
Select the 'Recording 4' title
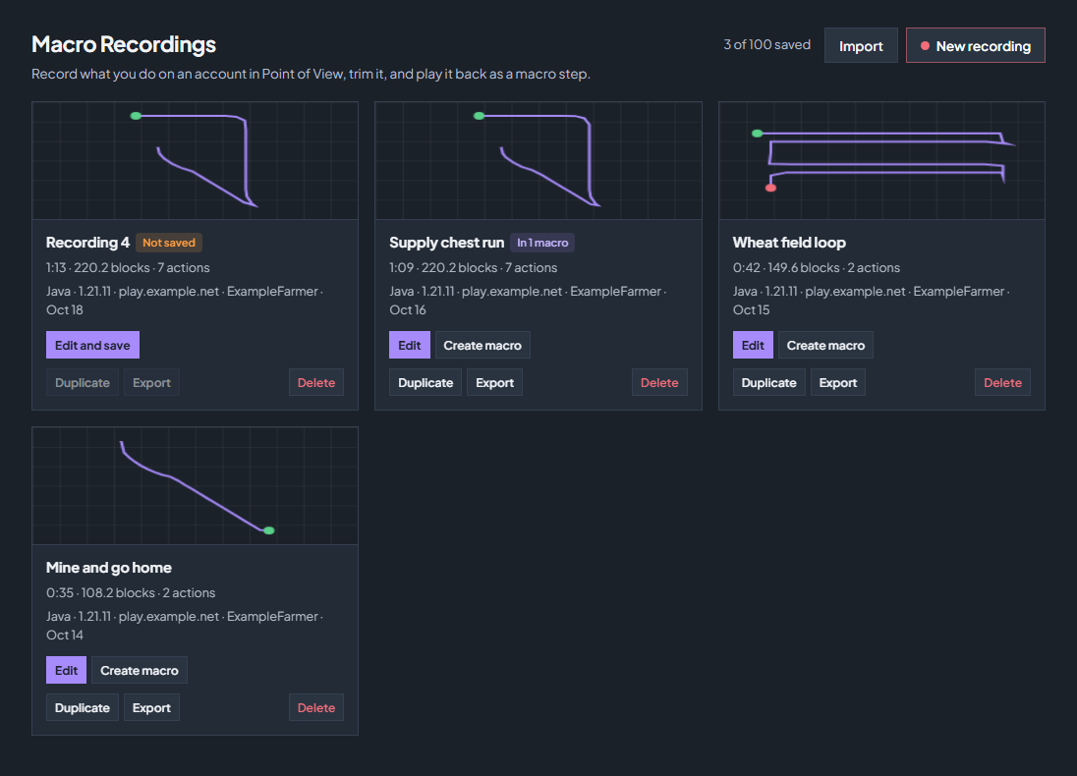coord(87,243)
